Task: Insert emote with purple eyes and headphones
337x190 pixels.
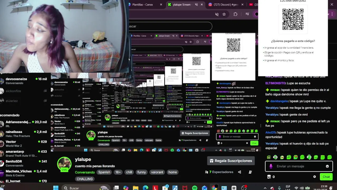Action: (275, 157)
